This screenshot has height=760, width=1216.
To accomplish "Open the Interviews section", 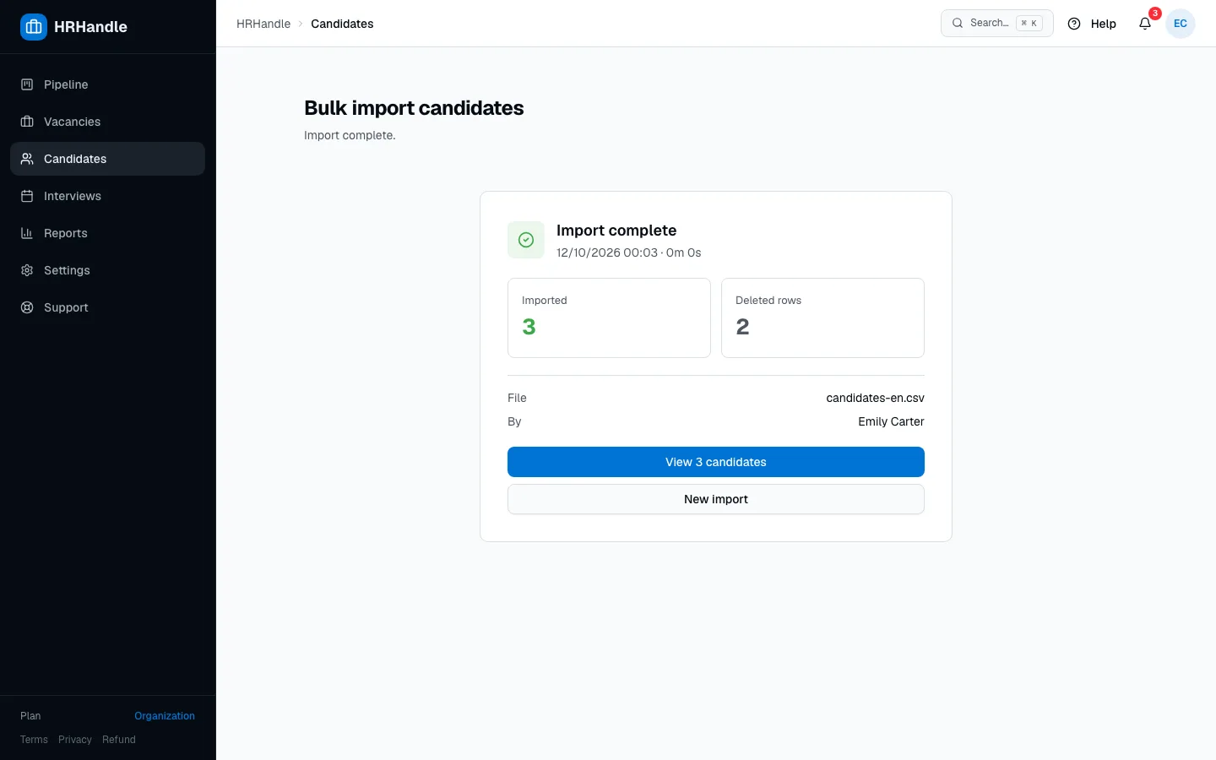I will coord(107,196).
